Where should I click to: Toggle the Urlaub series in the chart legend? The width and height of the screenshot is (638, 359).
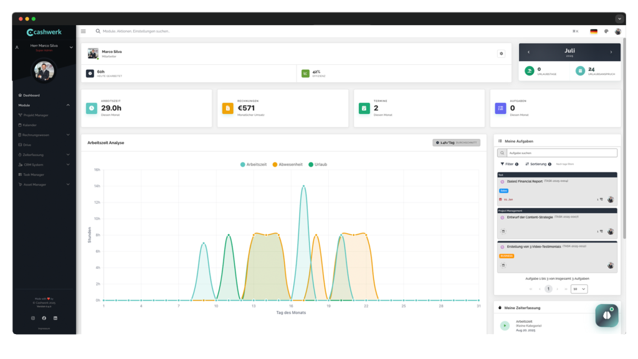(x=318, y=165)
